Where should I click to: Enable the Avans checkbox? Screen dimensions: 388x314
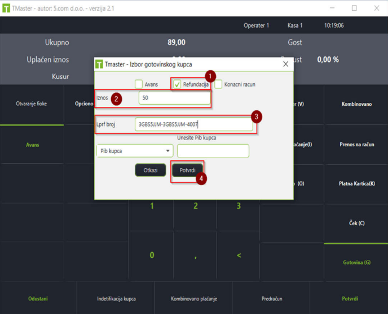coord(139,84)
